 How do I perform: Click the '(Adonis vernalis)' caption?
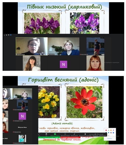click(x=62, y=123)
